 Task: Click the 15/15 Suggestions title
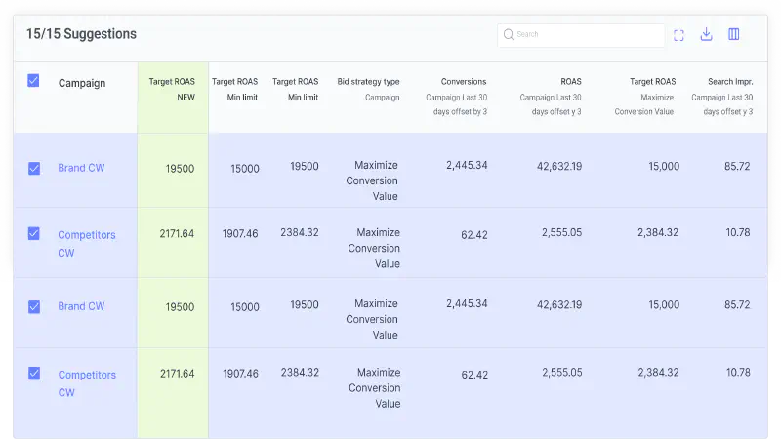[x=81, y=34]
